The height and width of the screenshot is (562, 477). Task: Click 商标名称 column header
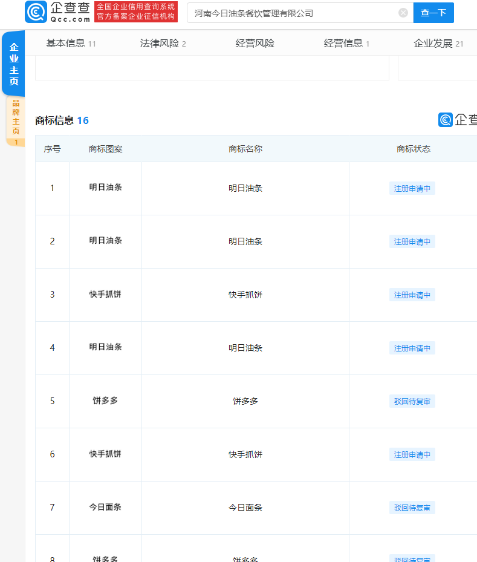pos(245,149)
